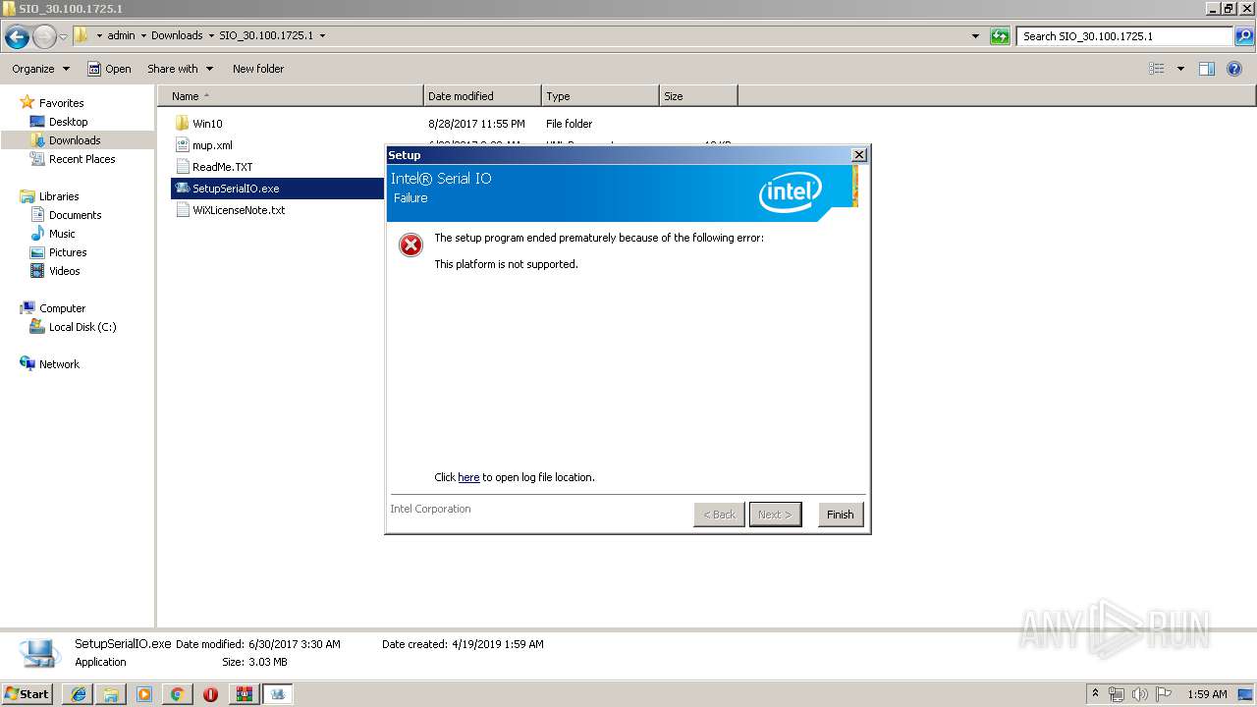The image size is (1257, 707).
Task: Select Desktop under Favorites
Action: tap(68, 122)
